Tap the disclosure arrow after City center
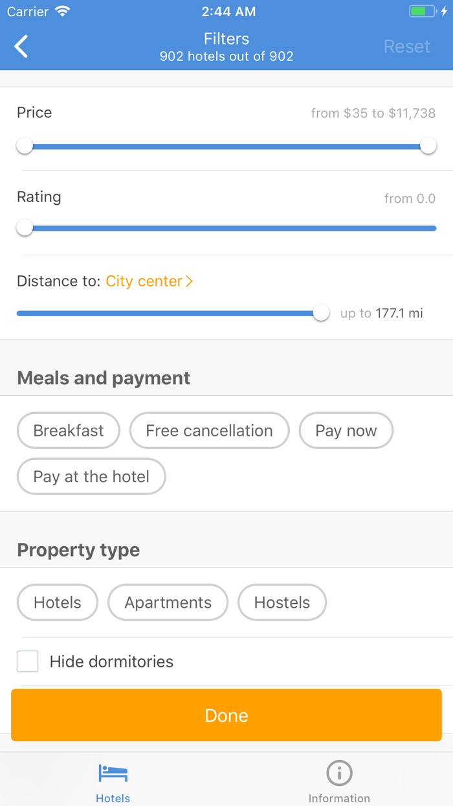Viewport: 453px width, 806px height. click(188, 281)
